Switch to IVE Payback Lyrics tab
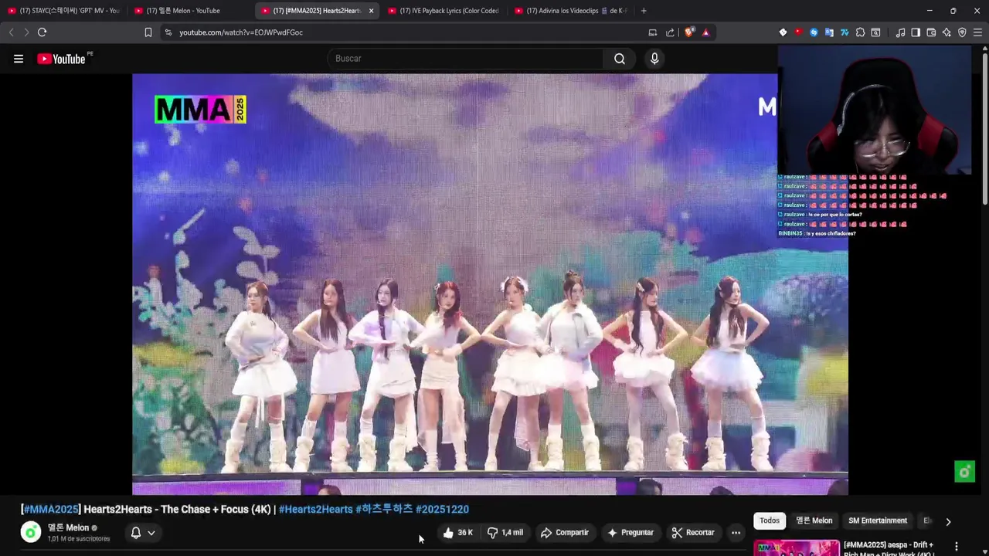 pyautogui.click(x=444, y=11)
